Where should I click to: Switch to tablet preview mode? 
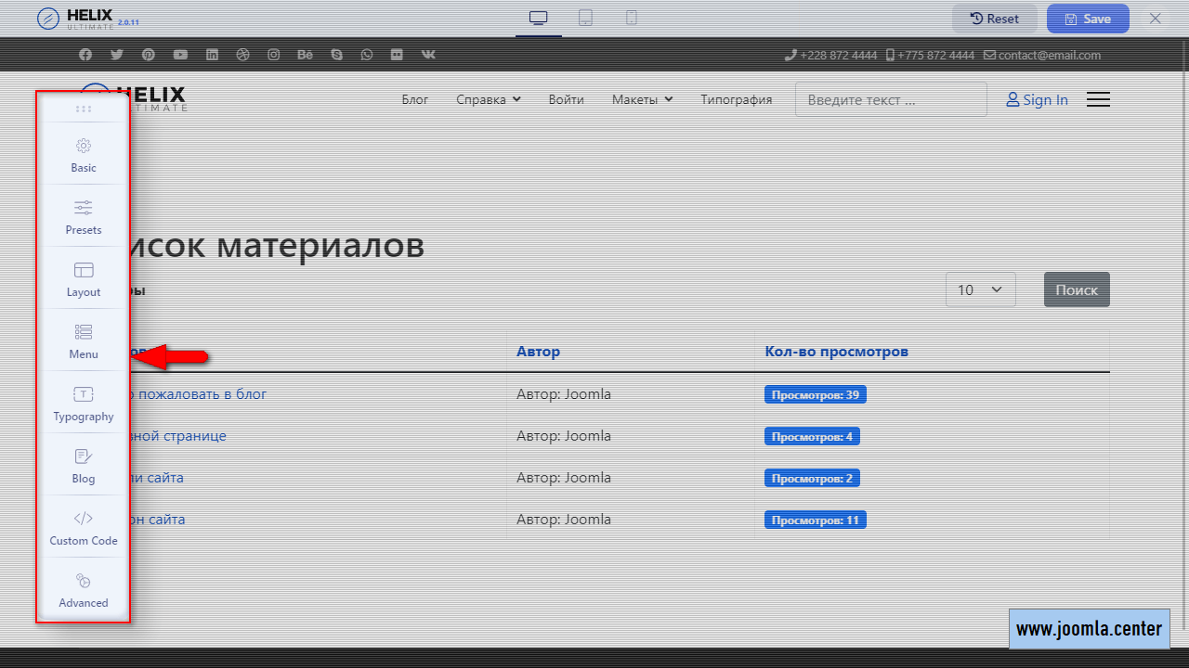point(585,18)
